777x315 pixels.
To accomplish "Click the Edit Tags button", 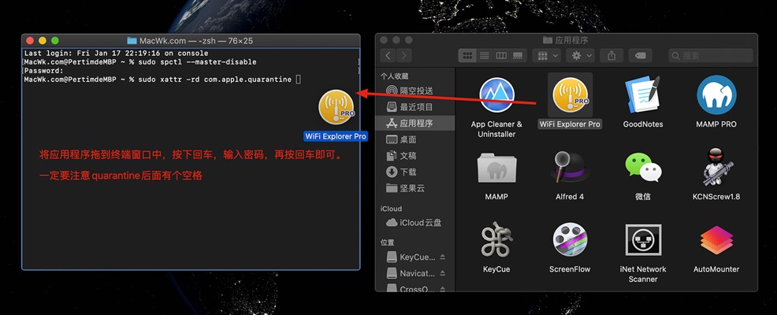I will 640,55.
